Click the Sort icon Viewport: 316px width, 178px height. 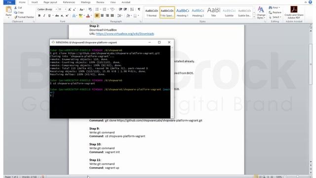tap(132, 9)
